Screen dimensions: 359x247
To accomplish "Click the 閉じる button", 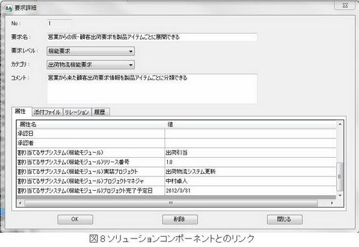I will [x=284, y=219].
